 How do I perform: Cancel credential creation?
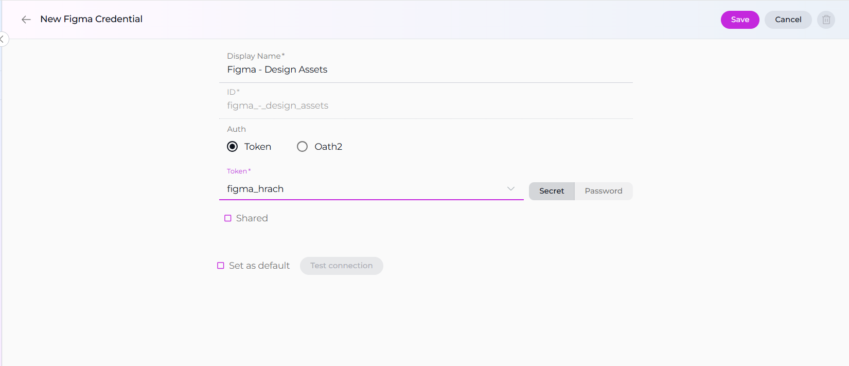pyautogui.click(x=788, y=20)
